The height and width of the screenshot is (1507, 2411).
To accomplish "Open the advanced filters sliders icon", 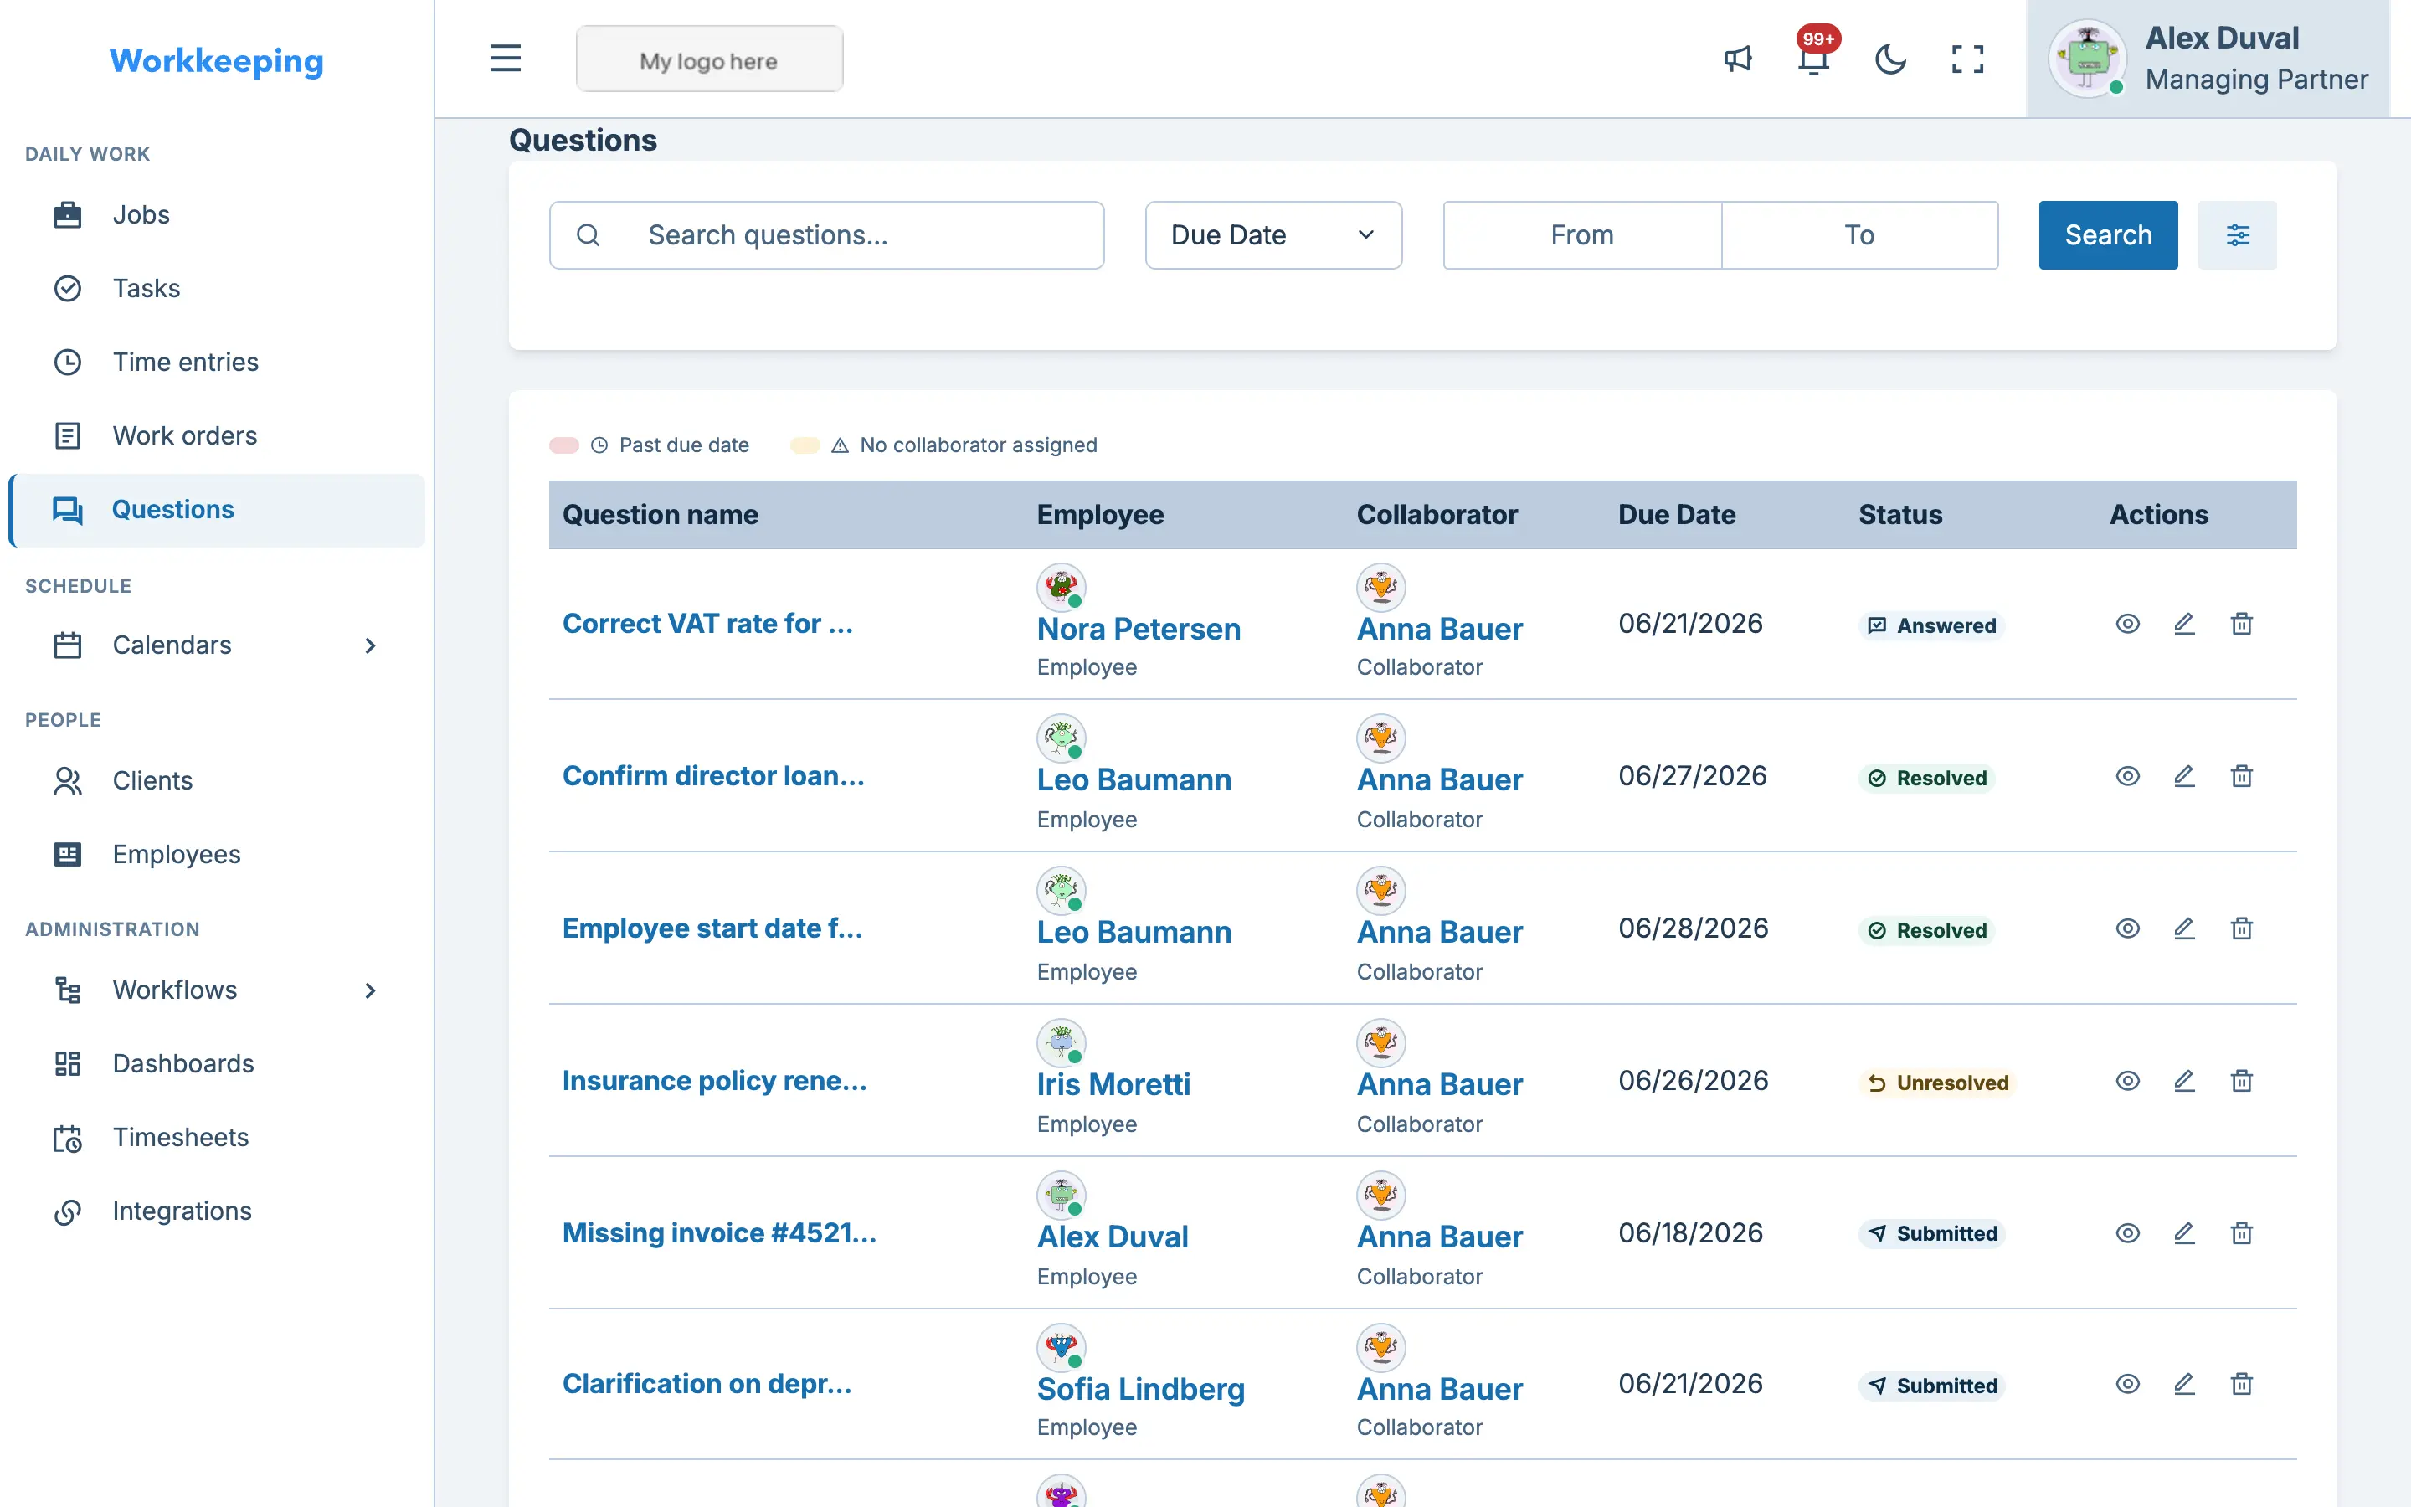I will click(x=2238, y=235).
